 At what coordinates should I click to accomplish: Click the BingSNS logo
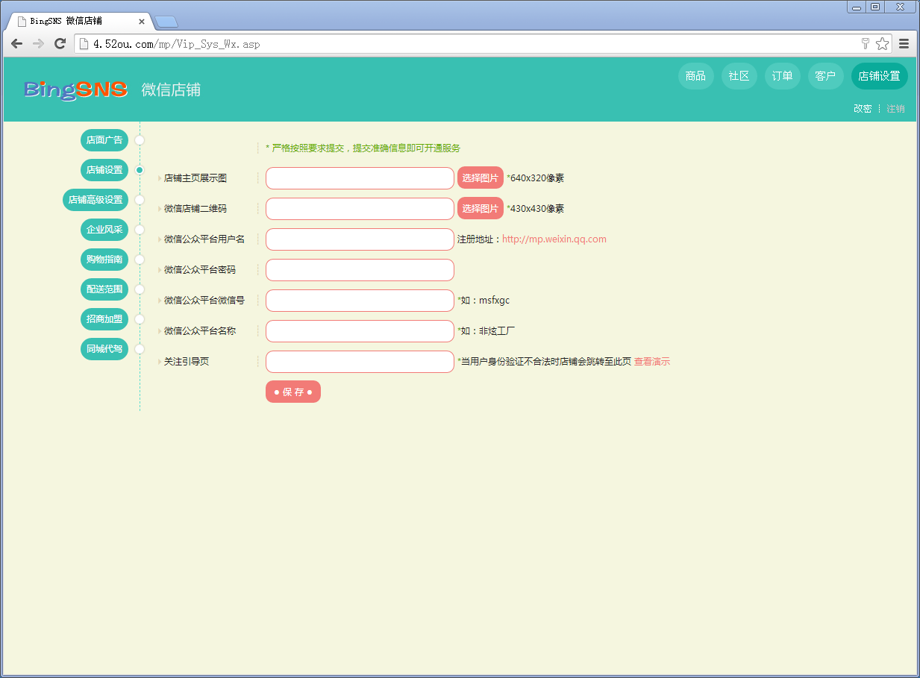(75, 90)
